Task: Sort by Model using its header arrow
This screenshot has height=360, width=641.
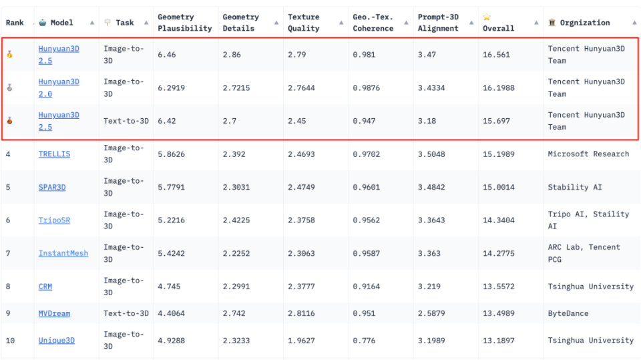Action: click(92, 23)
